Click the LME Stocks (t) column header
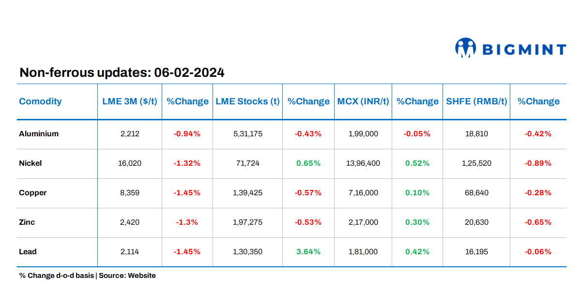 coord(247,101)
